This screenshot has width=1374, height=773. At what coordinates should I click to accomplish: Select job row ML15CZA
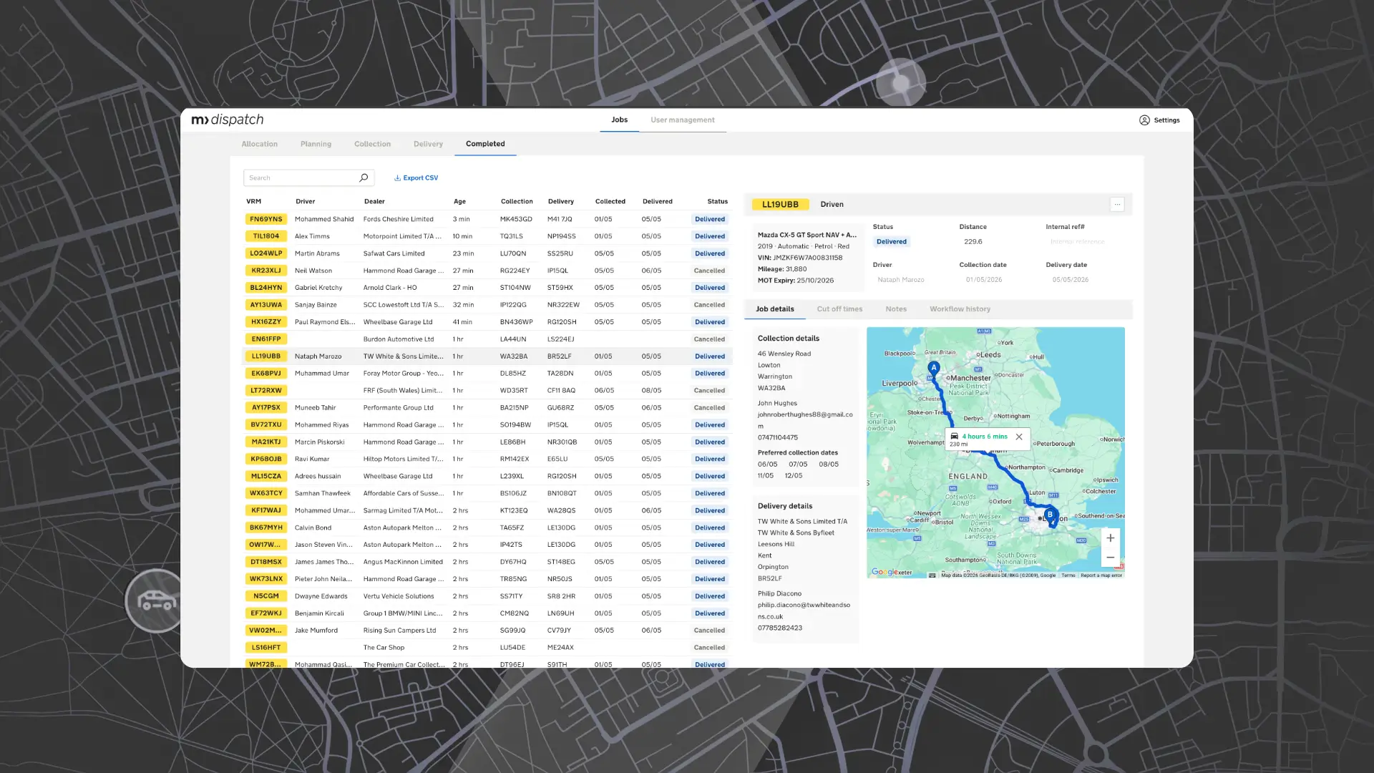(x=487, y=477)
